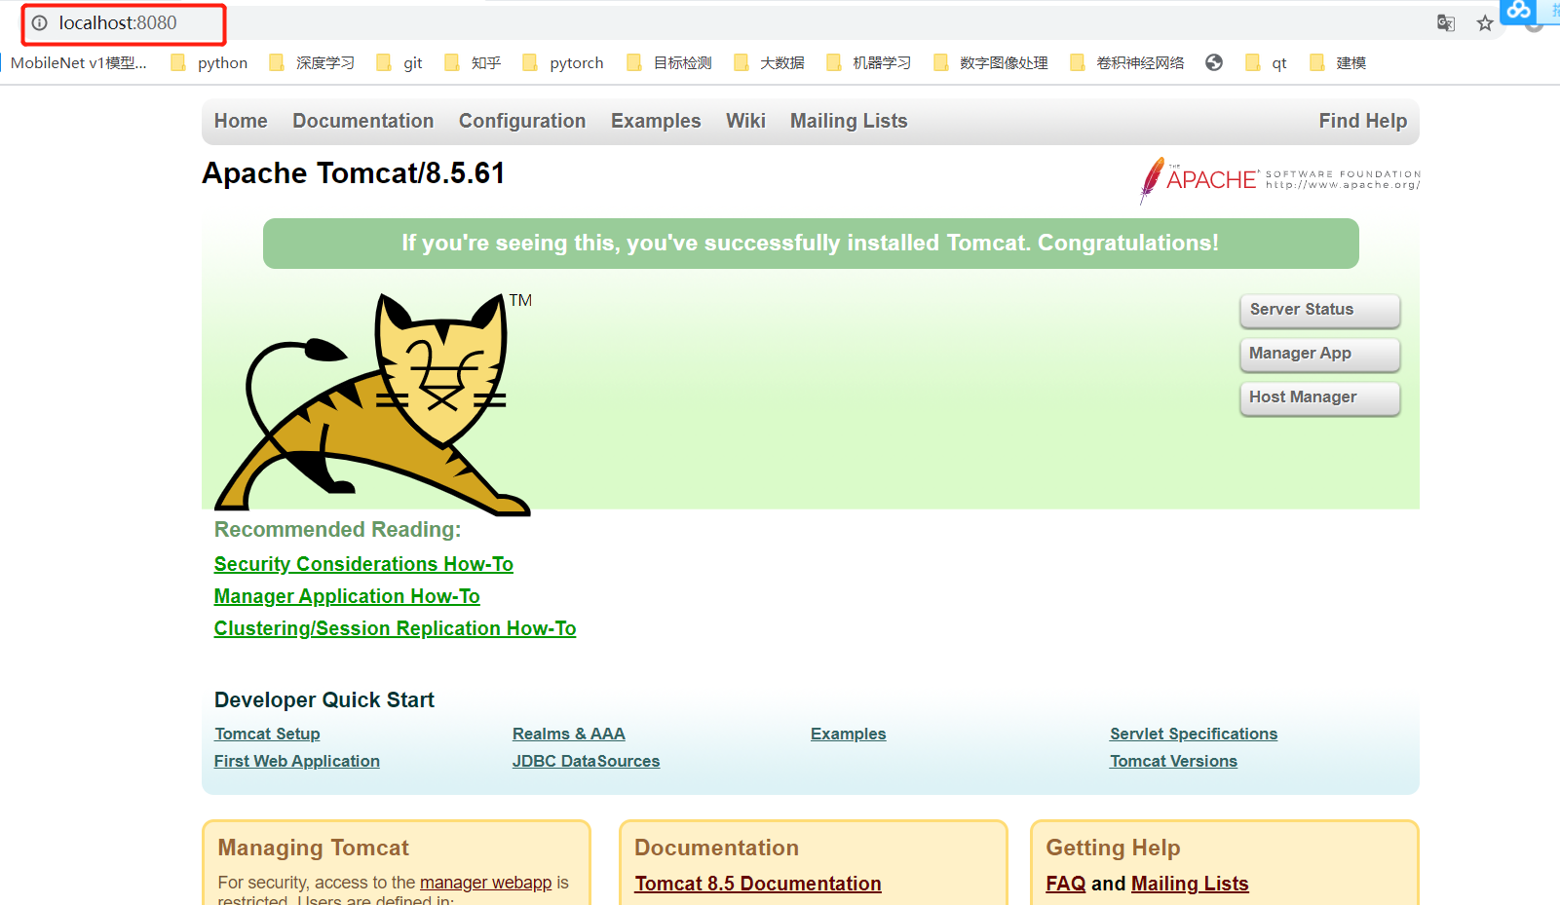
Task: Open the FAQ under Getting Help
Action: point(1065,883)
